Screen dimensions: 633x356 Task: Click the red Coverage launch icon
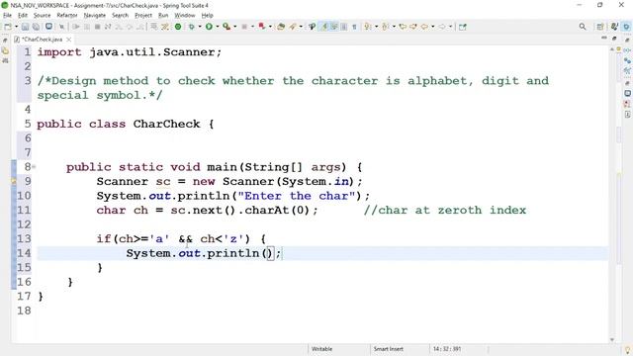pyautogui.click(x=262, y=27)
